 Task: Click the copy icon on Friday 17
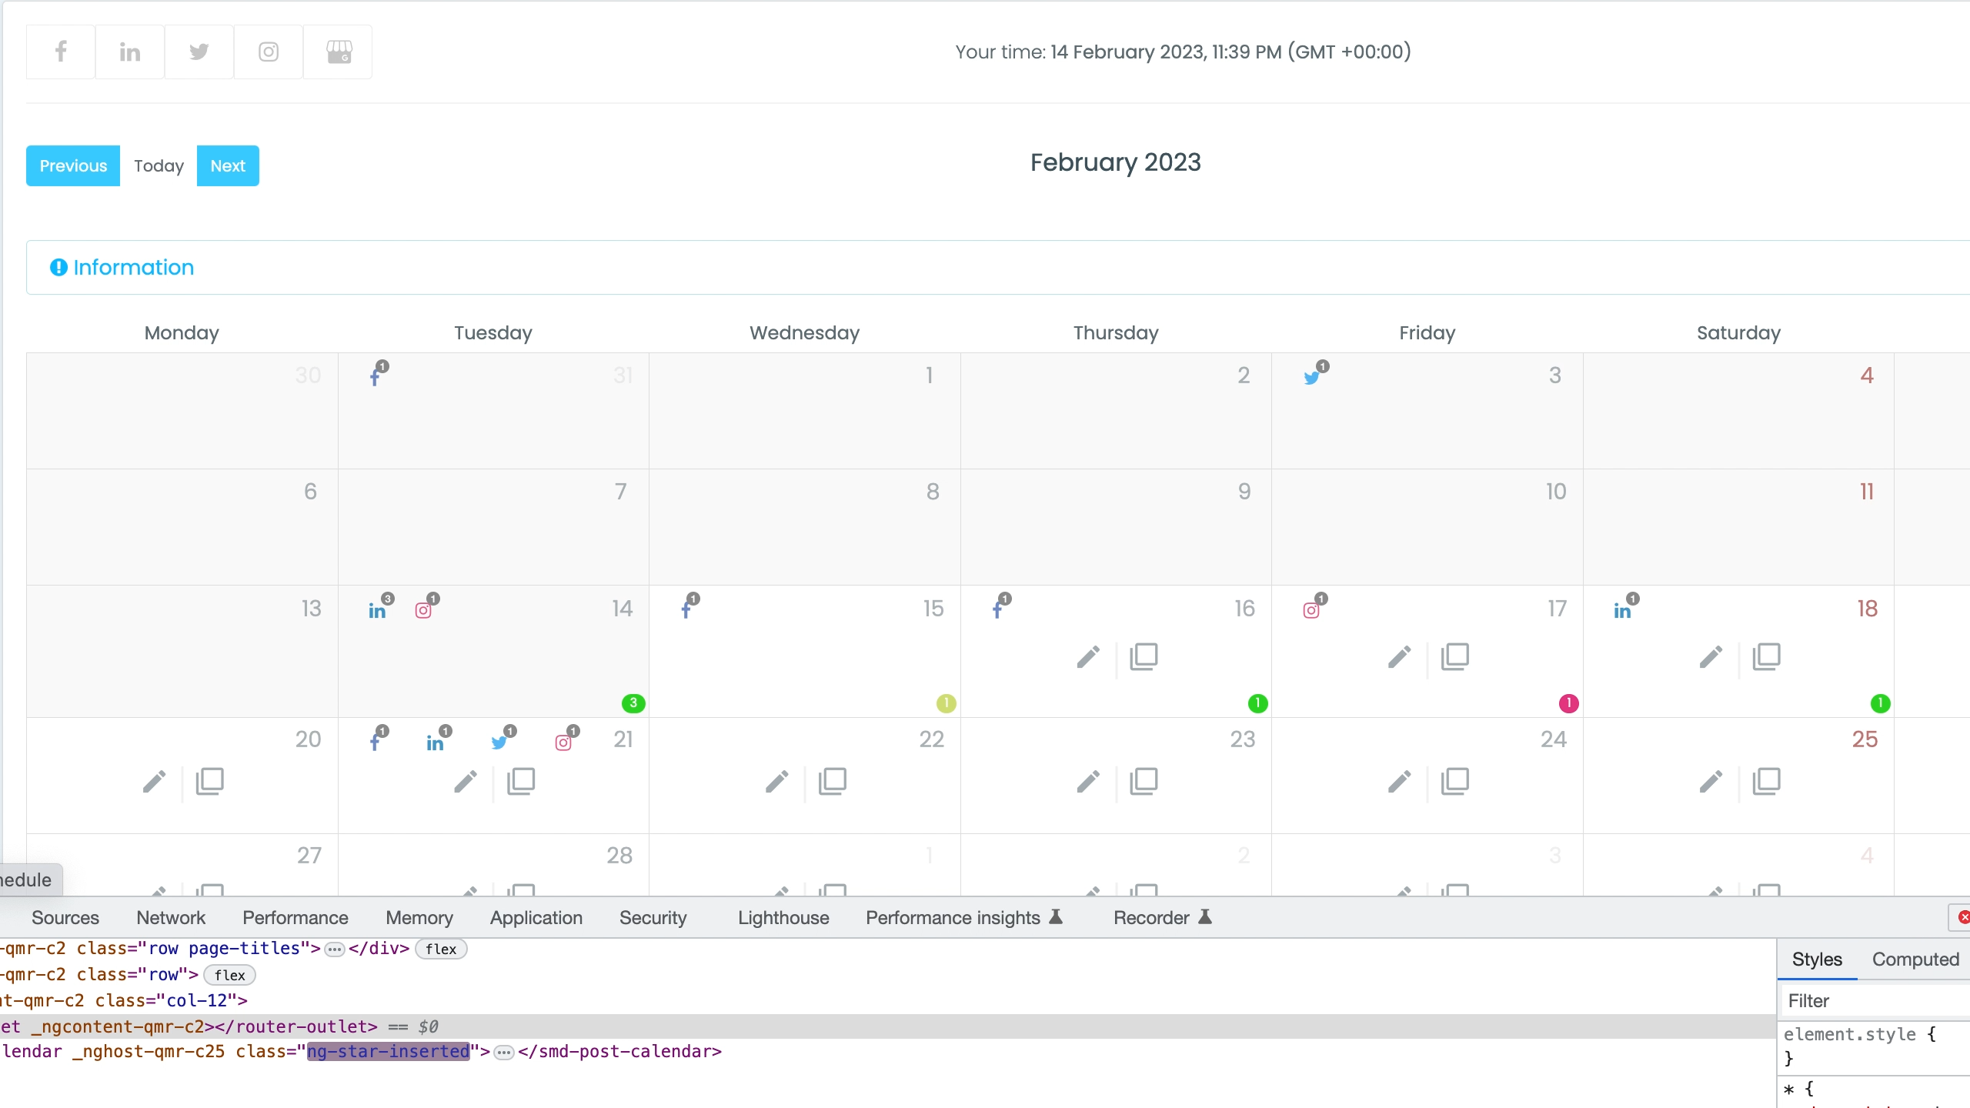(1454, 657)
